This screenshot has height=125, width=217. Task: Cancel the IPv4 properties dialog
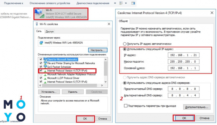point(204,118)
